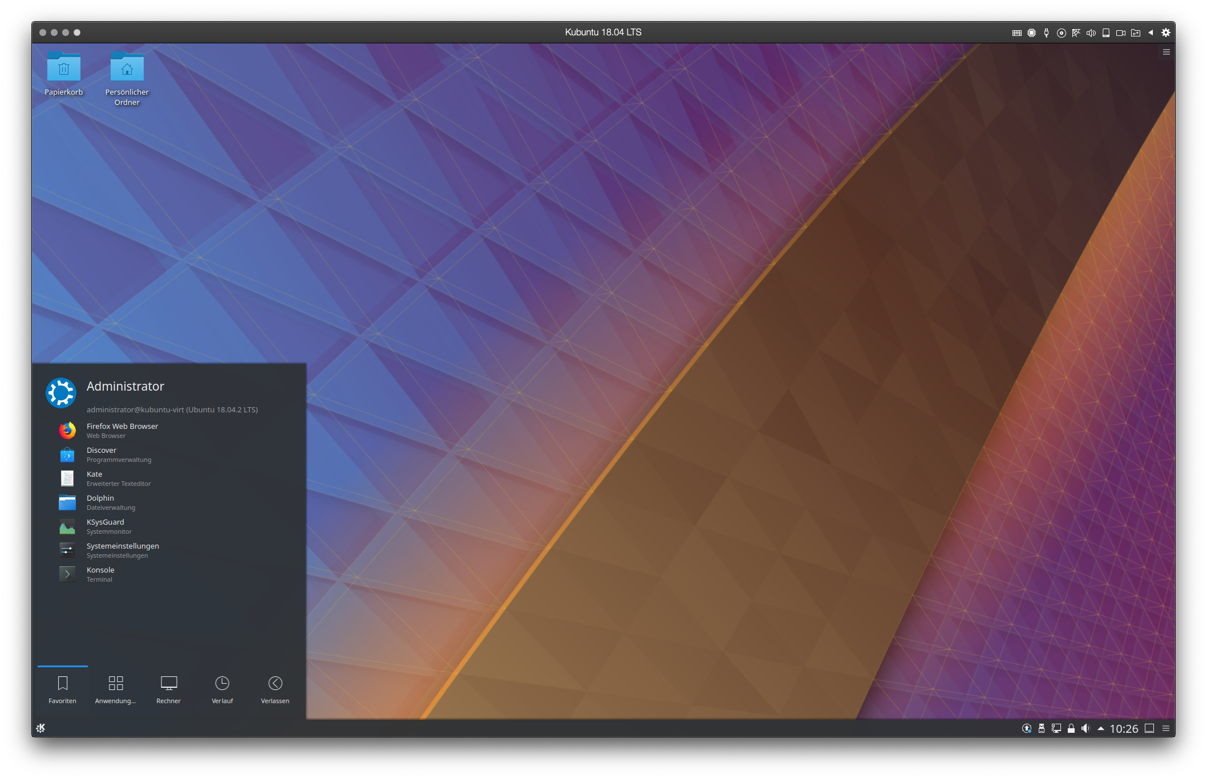The image size is (1207, 779).
Task: Click the Administrator user avatar
Action: coord(61,393)
